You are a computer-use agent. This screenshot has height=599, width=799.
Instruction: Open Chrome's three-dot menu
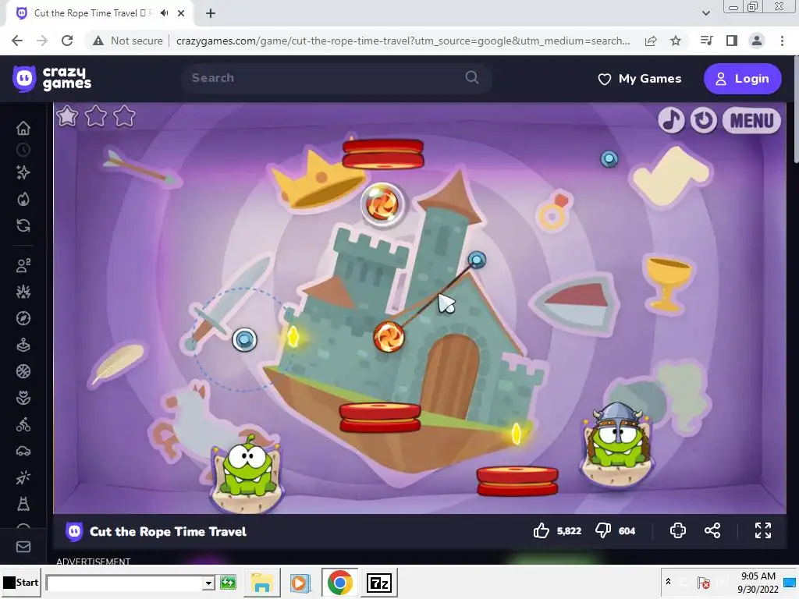[x=782, y=41]
